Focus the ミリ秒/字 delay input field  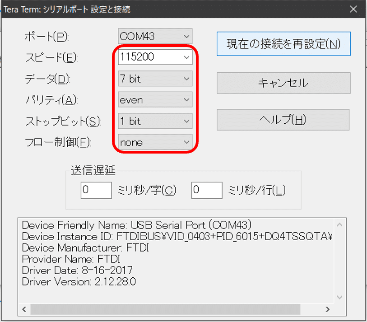96,190
